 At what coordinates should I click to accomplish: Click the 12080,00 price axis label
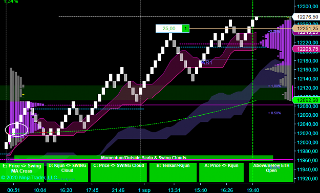(308, 106)
